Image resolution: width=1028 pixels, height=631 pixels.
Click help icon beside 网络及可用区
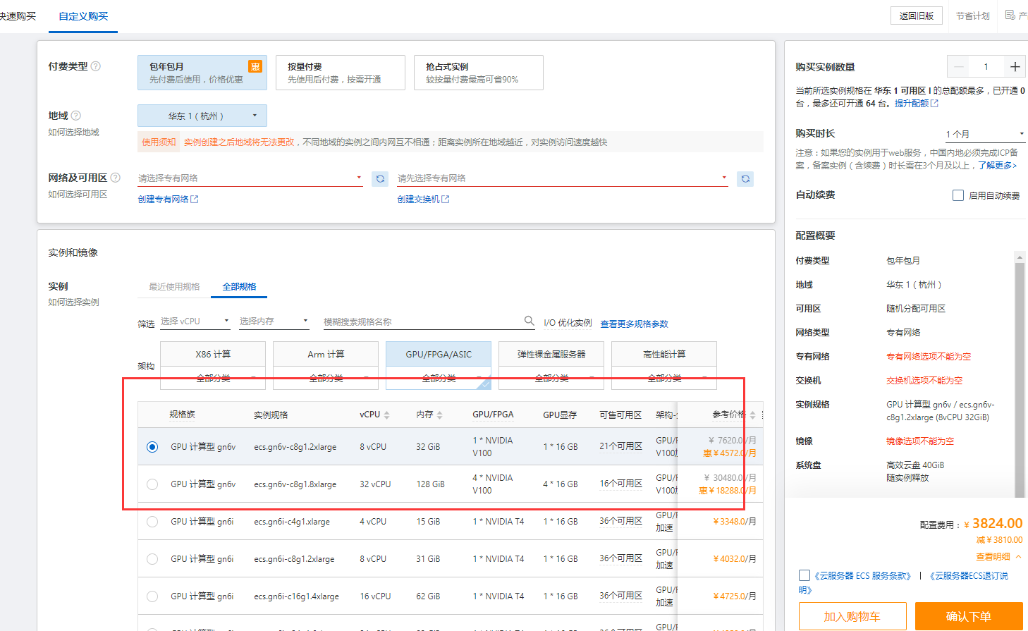pyautogui.click(x=116, y=178)
